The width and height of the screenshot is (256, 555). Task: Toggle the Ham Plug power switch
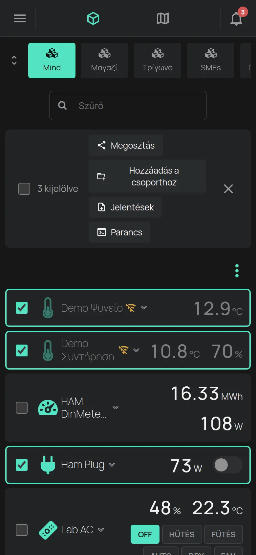228,465
